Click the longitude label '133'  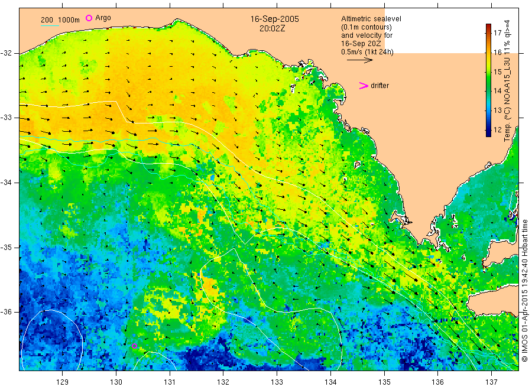point(277,382)
